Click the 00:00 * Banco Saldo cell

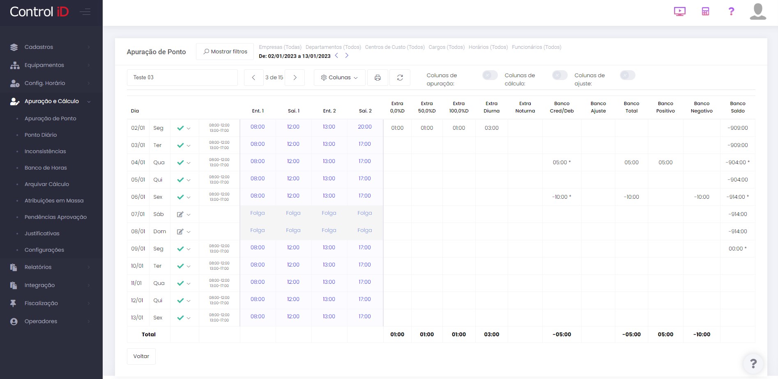pos(738,249)
